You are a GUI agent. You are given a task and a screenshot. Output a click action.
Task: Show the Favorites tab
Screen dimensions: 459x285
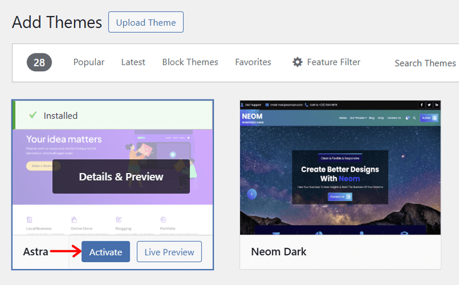253,62
